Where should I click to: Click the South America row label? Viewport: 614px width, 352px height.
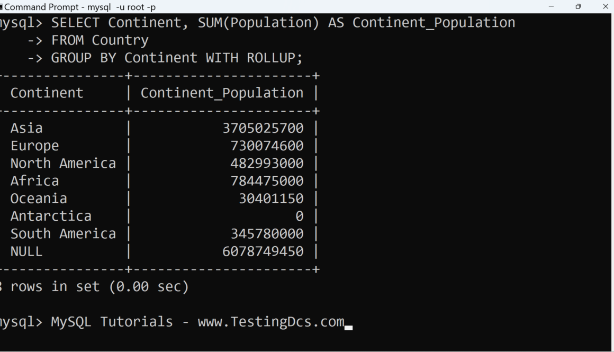pyautogui.click(x=63, y=234)
